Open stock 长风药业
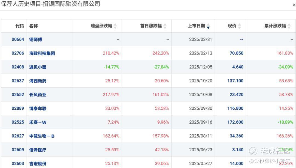 (x=38, y=95)
